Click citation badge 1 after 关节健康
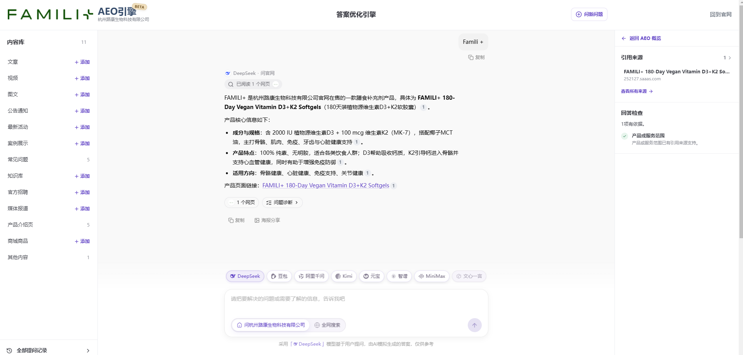This screenshot has height=355, width=743. (x=367, y=173)
